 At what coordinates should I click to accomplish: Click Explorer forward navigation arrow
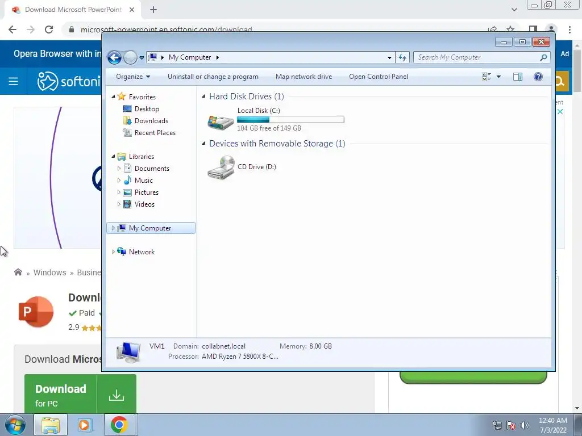(x=130, y=57)
